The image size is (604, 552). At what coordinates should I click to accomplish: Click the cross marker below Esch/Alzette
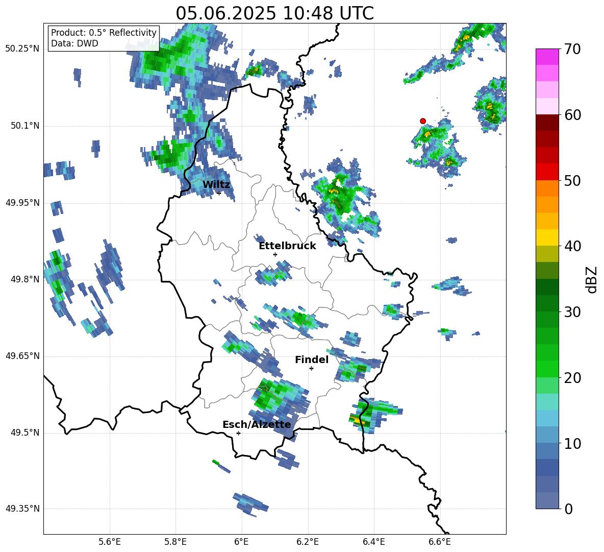tap(238, 433)
